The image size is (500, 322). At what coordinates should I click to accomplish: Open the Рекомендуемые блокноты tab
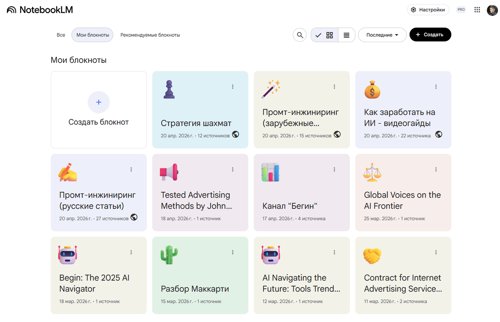[150, 35]
